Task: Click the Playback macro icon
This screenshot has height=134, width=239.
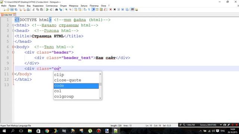Action: [x=119, y=10]
